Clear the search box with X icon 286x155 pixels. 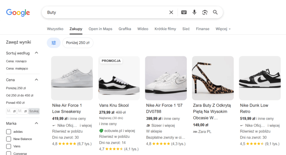click(x=171, y=12)
